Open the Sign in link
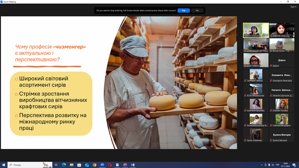 point(293,7)
